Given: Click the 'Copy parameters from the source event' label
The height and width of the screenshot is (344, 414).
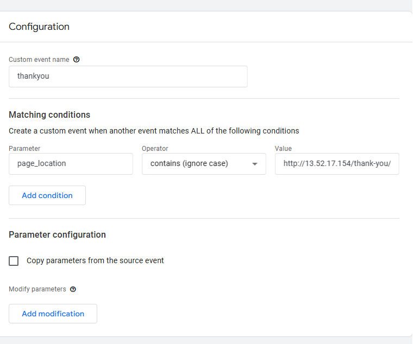Looking at the screenshot, I should 95,260.
